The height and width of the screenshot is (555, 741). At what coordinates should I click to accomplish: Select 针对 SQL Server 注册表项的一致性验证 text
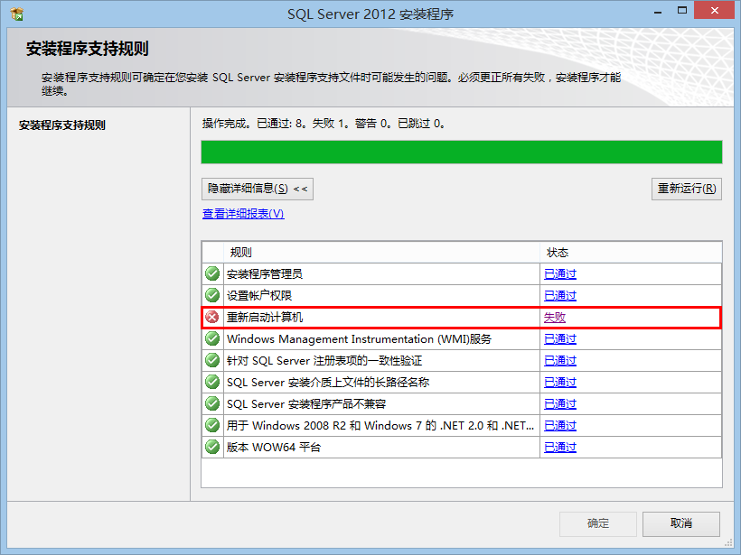[x=324, y=361]
